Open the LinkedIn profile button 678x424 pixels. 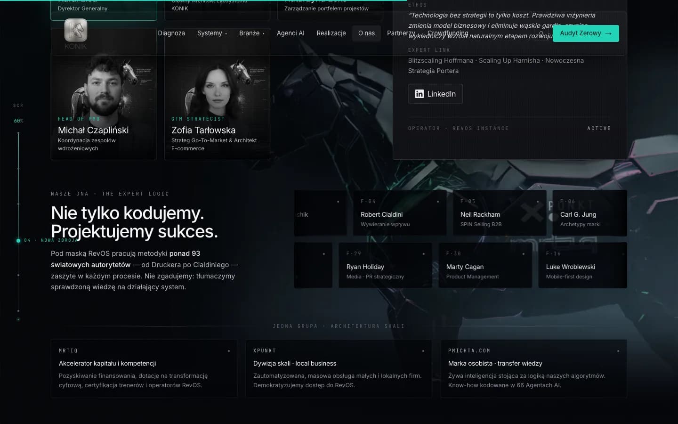click(436, 94)
